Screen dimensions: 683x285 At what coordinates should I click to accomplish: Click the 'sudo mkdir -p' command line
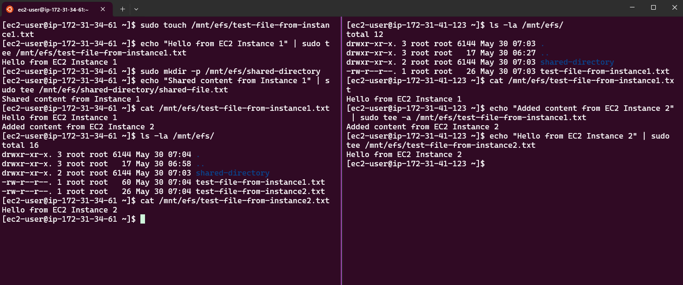(161, 71)
